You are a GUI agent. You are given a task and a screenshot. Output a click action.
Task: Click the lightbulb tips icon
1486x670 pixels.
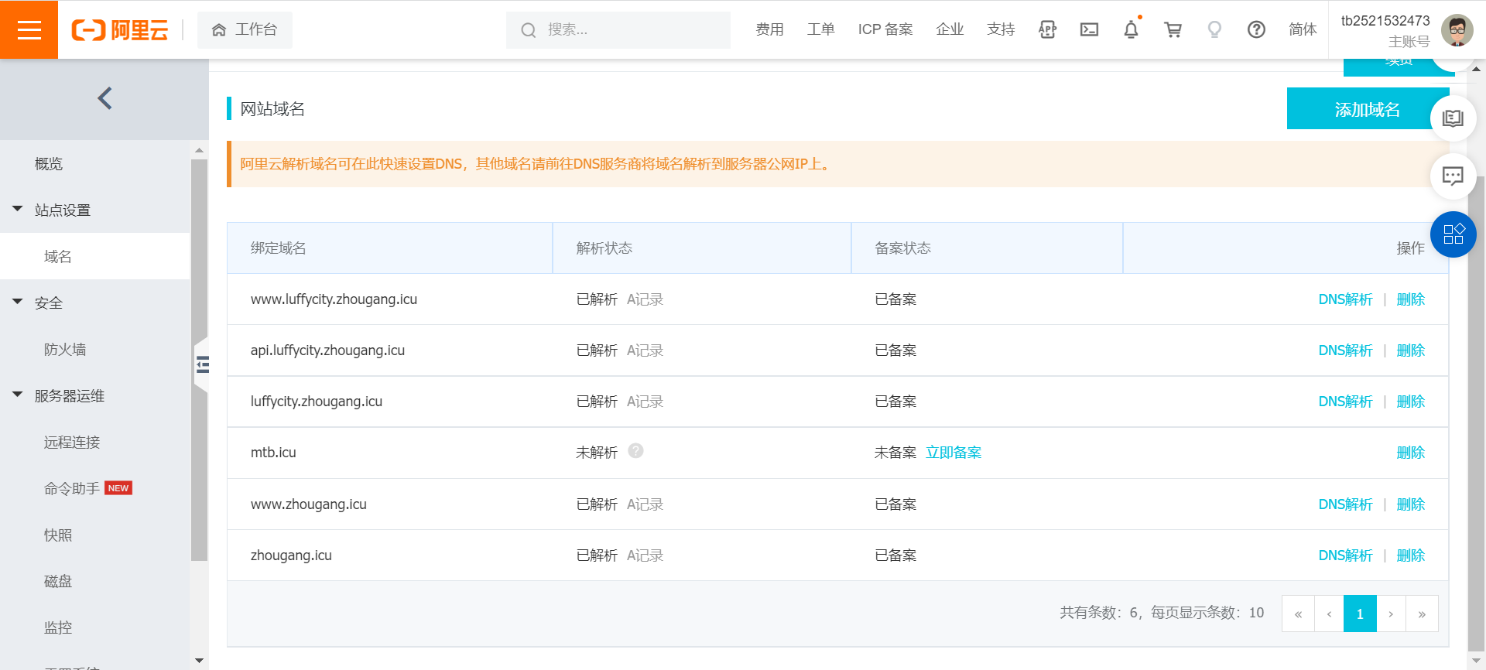(x=1214, y=29)
